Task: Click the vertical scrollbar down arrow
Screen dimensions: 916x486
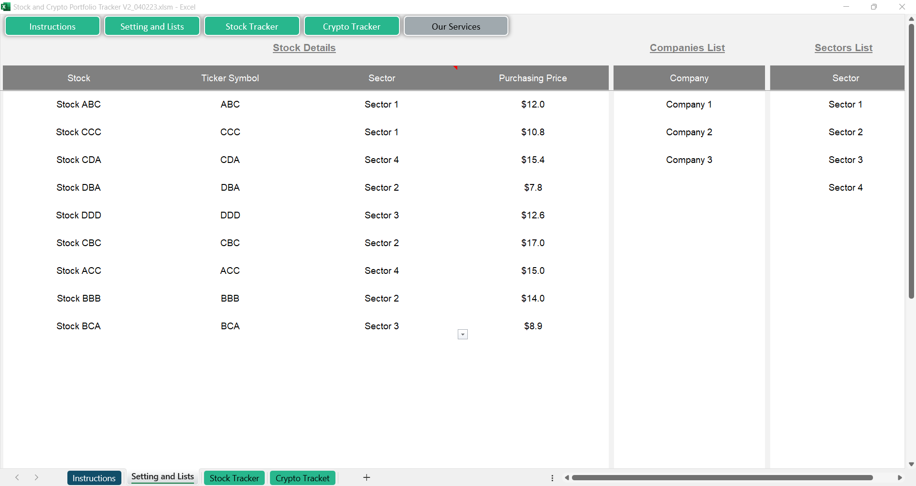Action: pyautogui.click(x=911, y=464)
